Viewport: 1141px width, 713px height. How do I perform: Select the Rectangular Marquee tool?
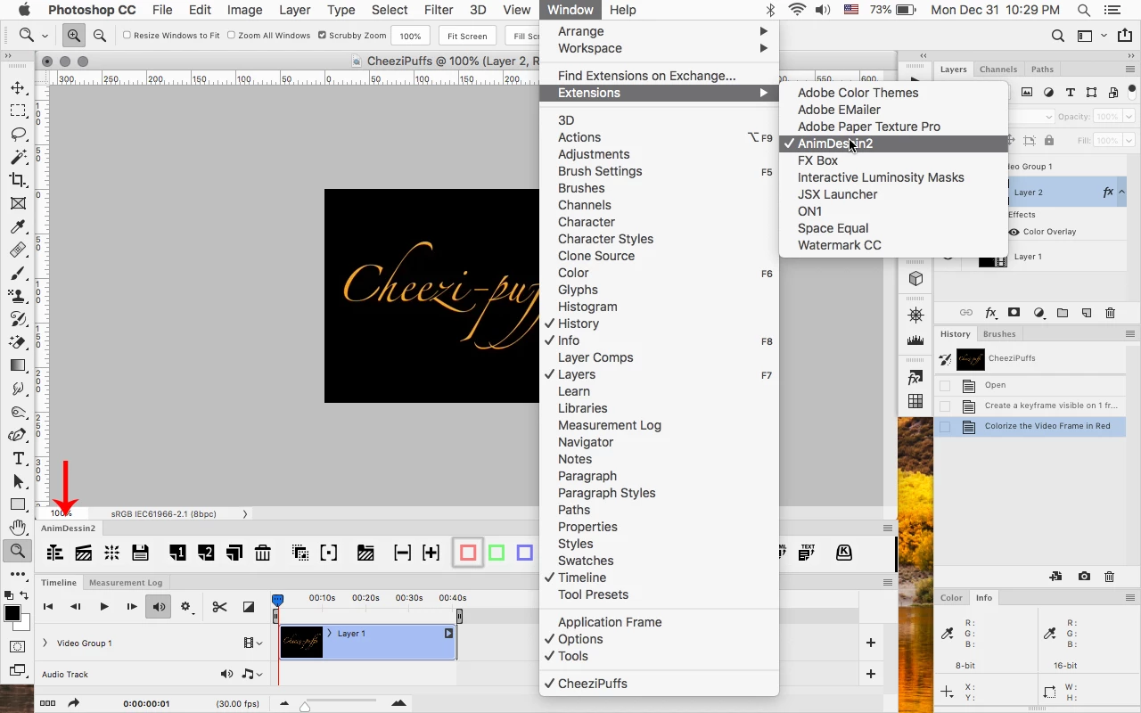[18, 111]
